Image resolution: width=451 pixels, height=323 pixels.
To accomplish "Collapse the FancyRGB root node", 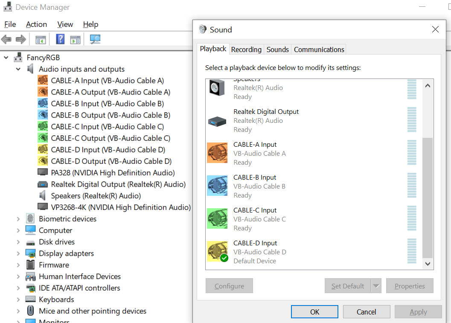I will [x=6, y=58].
